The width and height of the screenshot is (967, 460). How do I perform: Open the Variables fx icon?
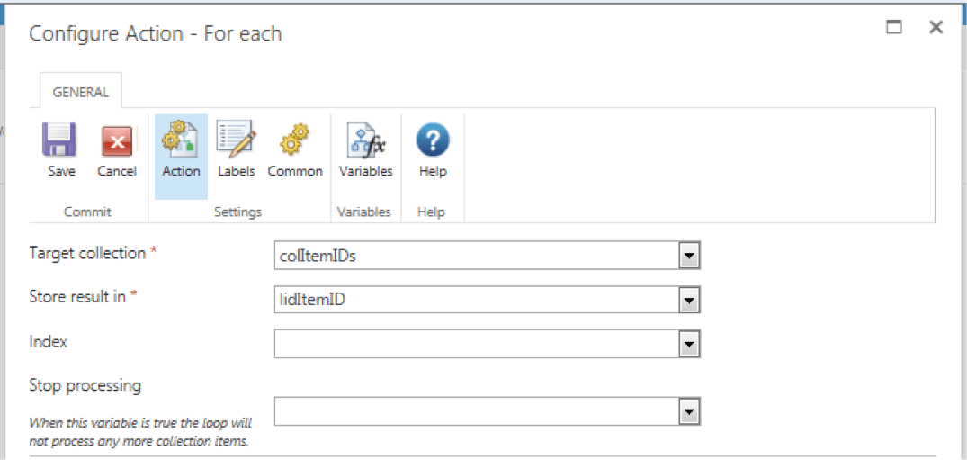coord(366,140)
